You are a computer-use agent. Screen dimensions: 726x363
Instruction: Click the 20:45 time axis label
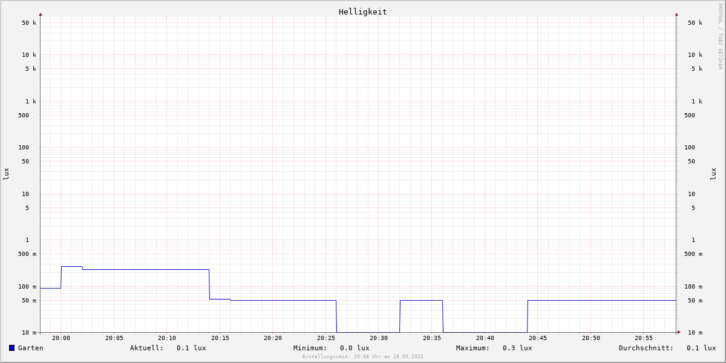(538, 338)
